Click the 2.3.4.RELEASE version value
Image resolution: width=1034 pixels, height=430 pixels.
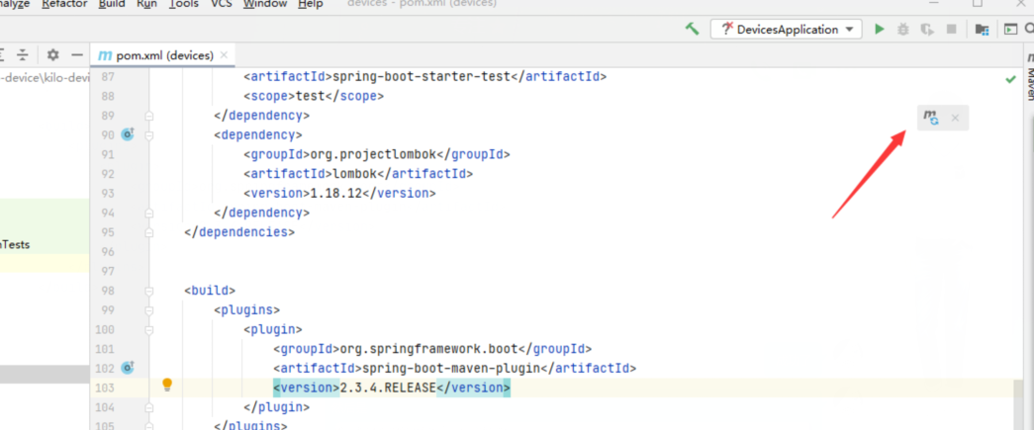click(x=388, y=387)
